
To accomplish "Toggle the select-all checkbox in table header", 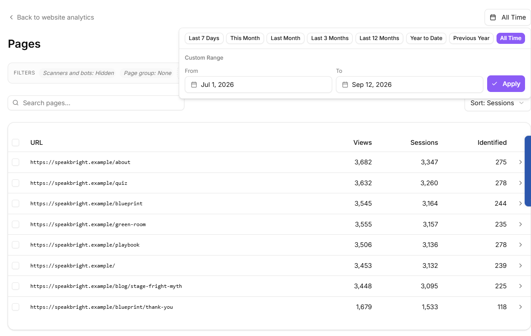I will pos(16,143).
